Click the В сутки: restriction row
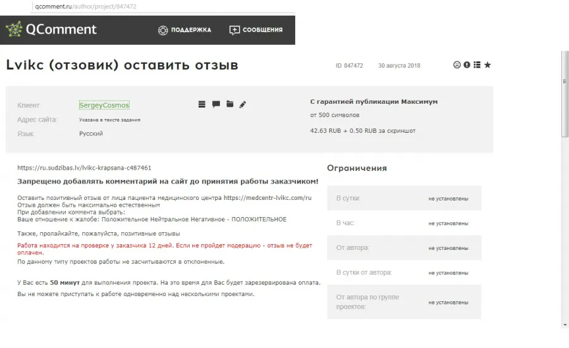 (x=404, y=198)
